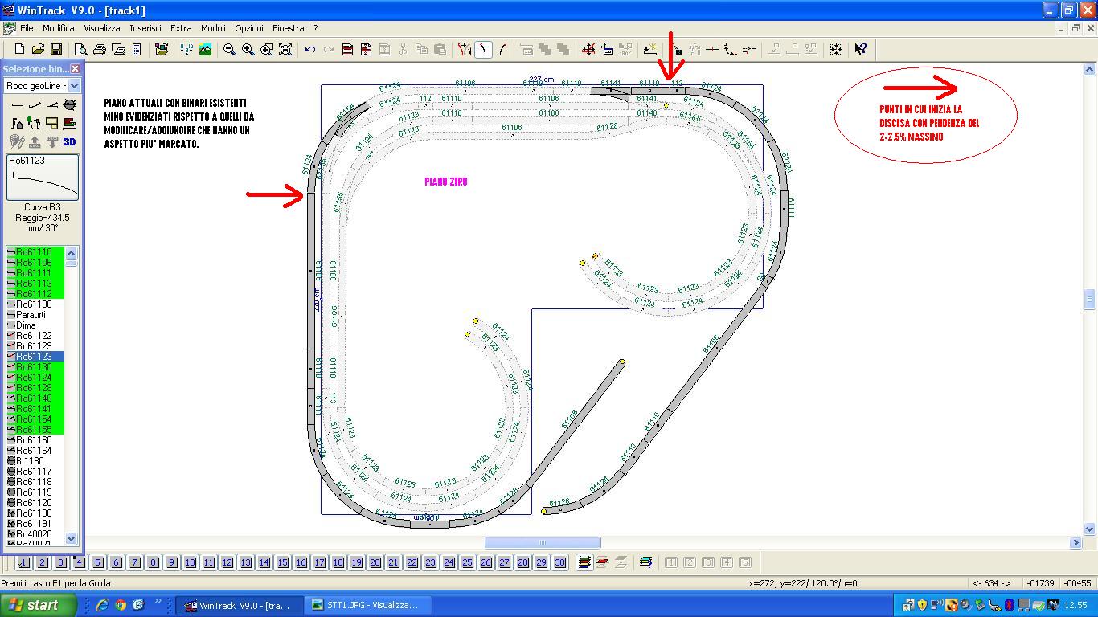The width and height of the screenshot is (1098, 617).
Task: Toggle layer 5 button
Action: tap(97, 562)
